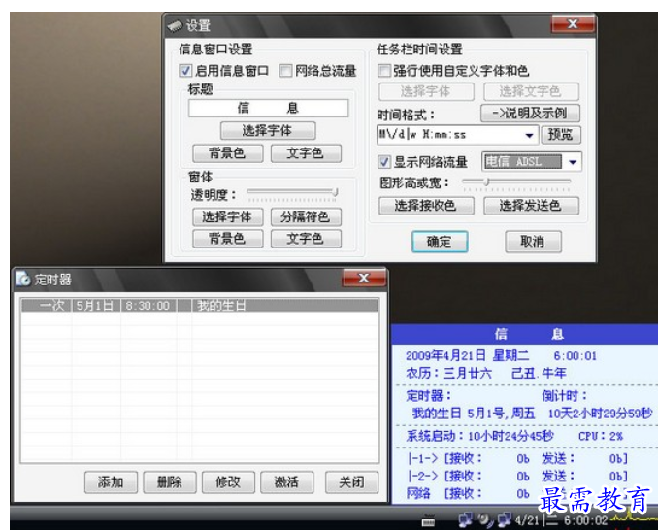Close the 定时器 window
Viewport: 658px width, 530px height.
364,278
